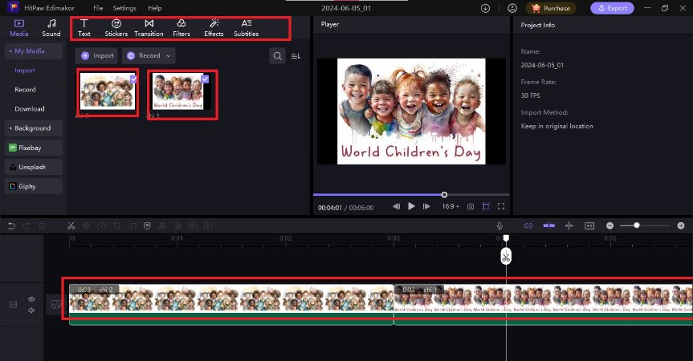Screen dimensions: 693x361
Task: Add a marker with the marker icon
Action: (147, 226)
